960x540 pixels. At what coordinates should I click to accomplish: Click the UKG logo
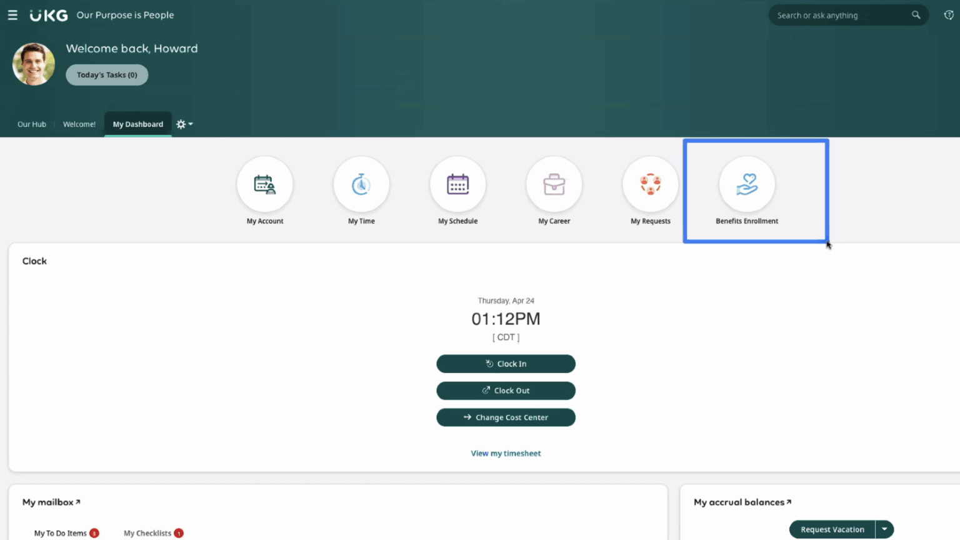tap(49, 15)
